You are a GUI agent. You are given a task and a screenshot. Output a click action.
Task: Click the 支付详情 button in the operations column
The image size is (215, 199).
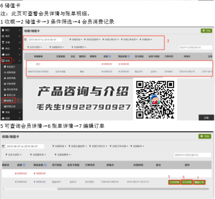[187, 182]
